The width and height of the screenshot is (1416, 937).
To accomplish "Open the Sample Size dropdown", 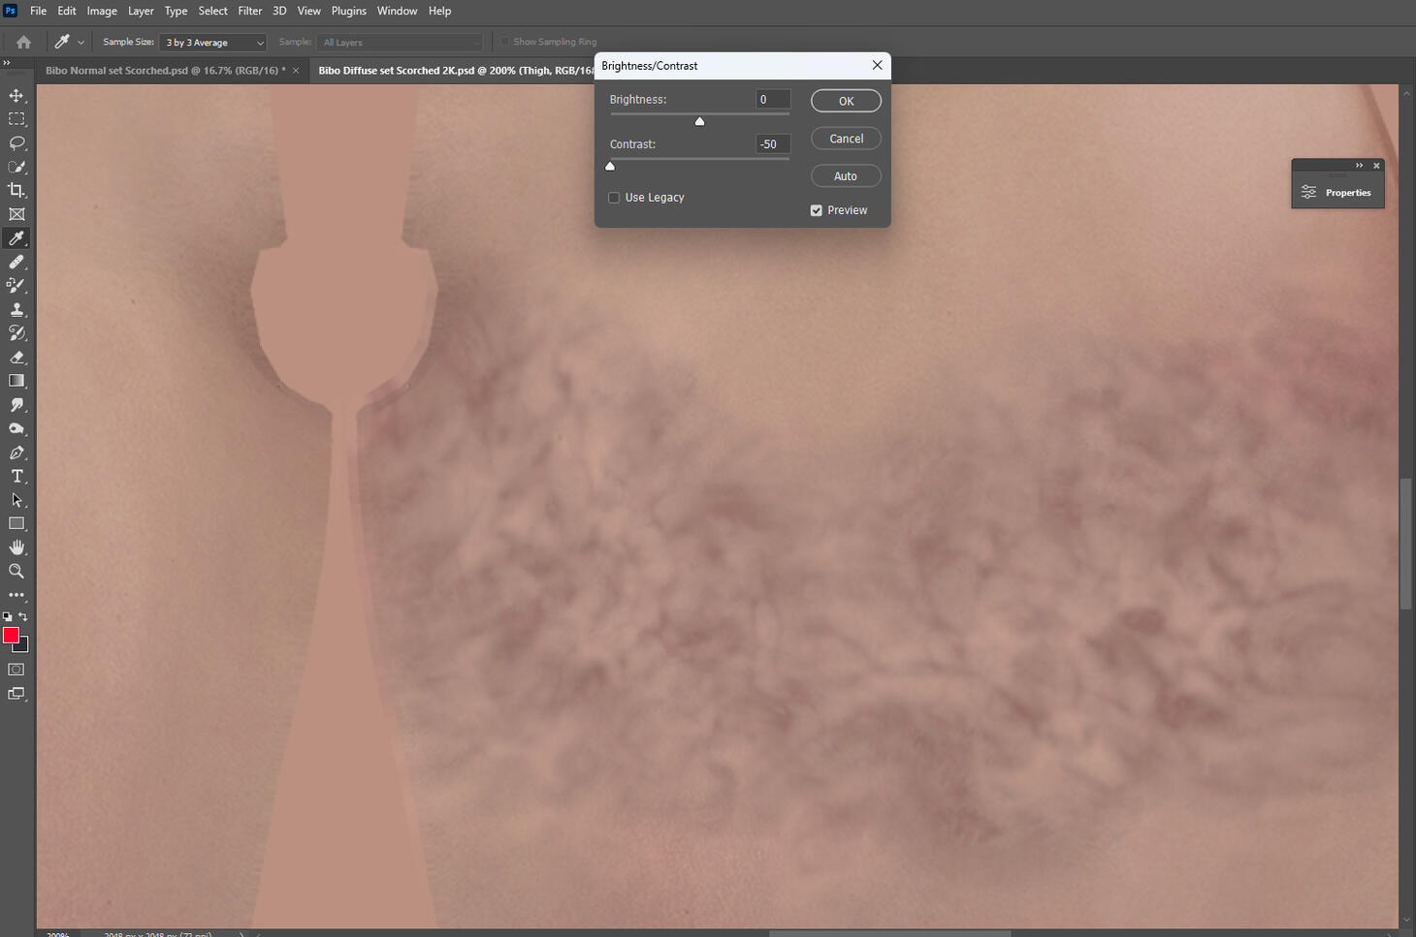I will pyautogui.click(x=212, y=42).
